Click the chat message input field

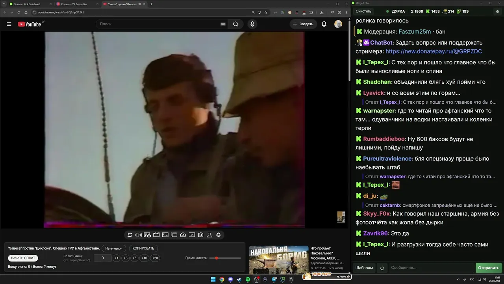[x=431, y=268]
